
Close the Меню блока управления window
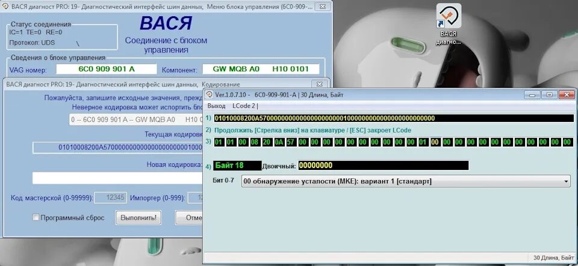coord(322,6)
